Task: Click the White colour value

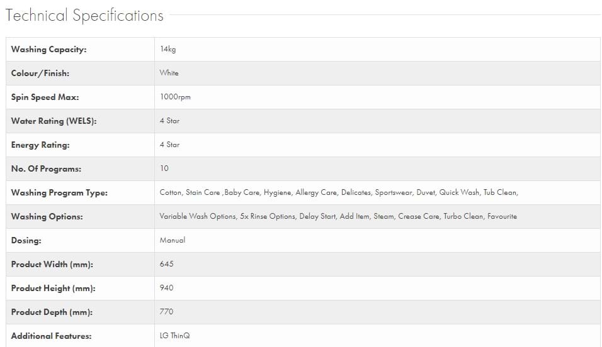Action: point(169,73)
